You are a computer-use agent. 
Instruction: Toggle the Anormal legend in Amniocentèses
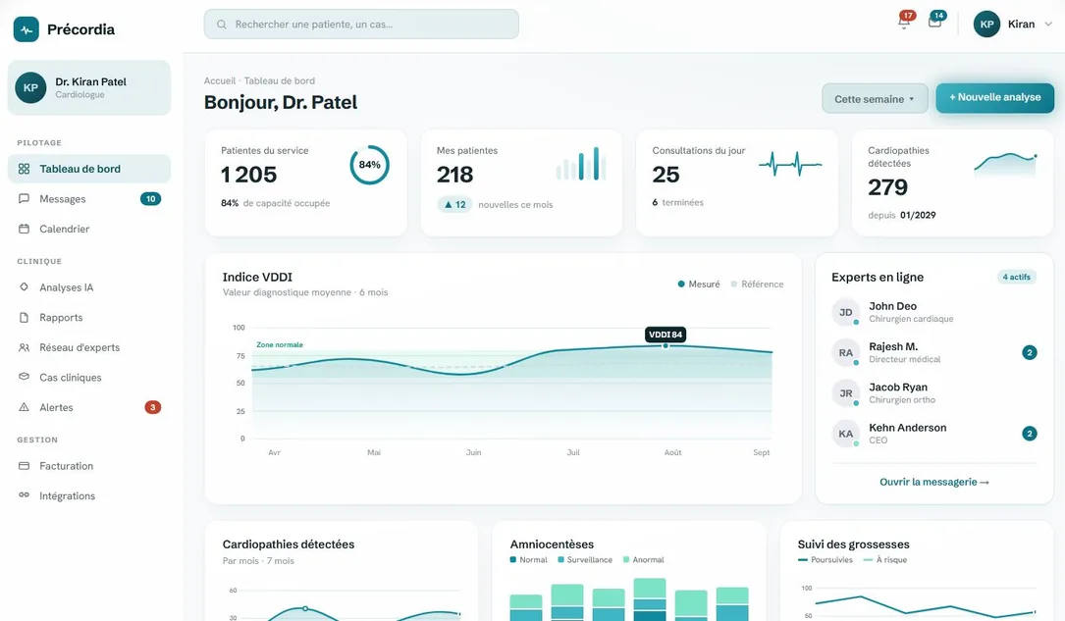tap(643, 560)
